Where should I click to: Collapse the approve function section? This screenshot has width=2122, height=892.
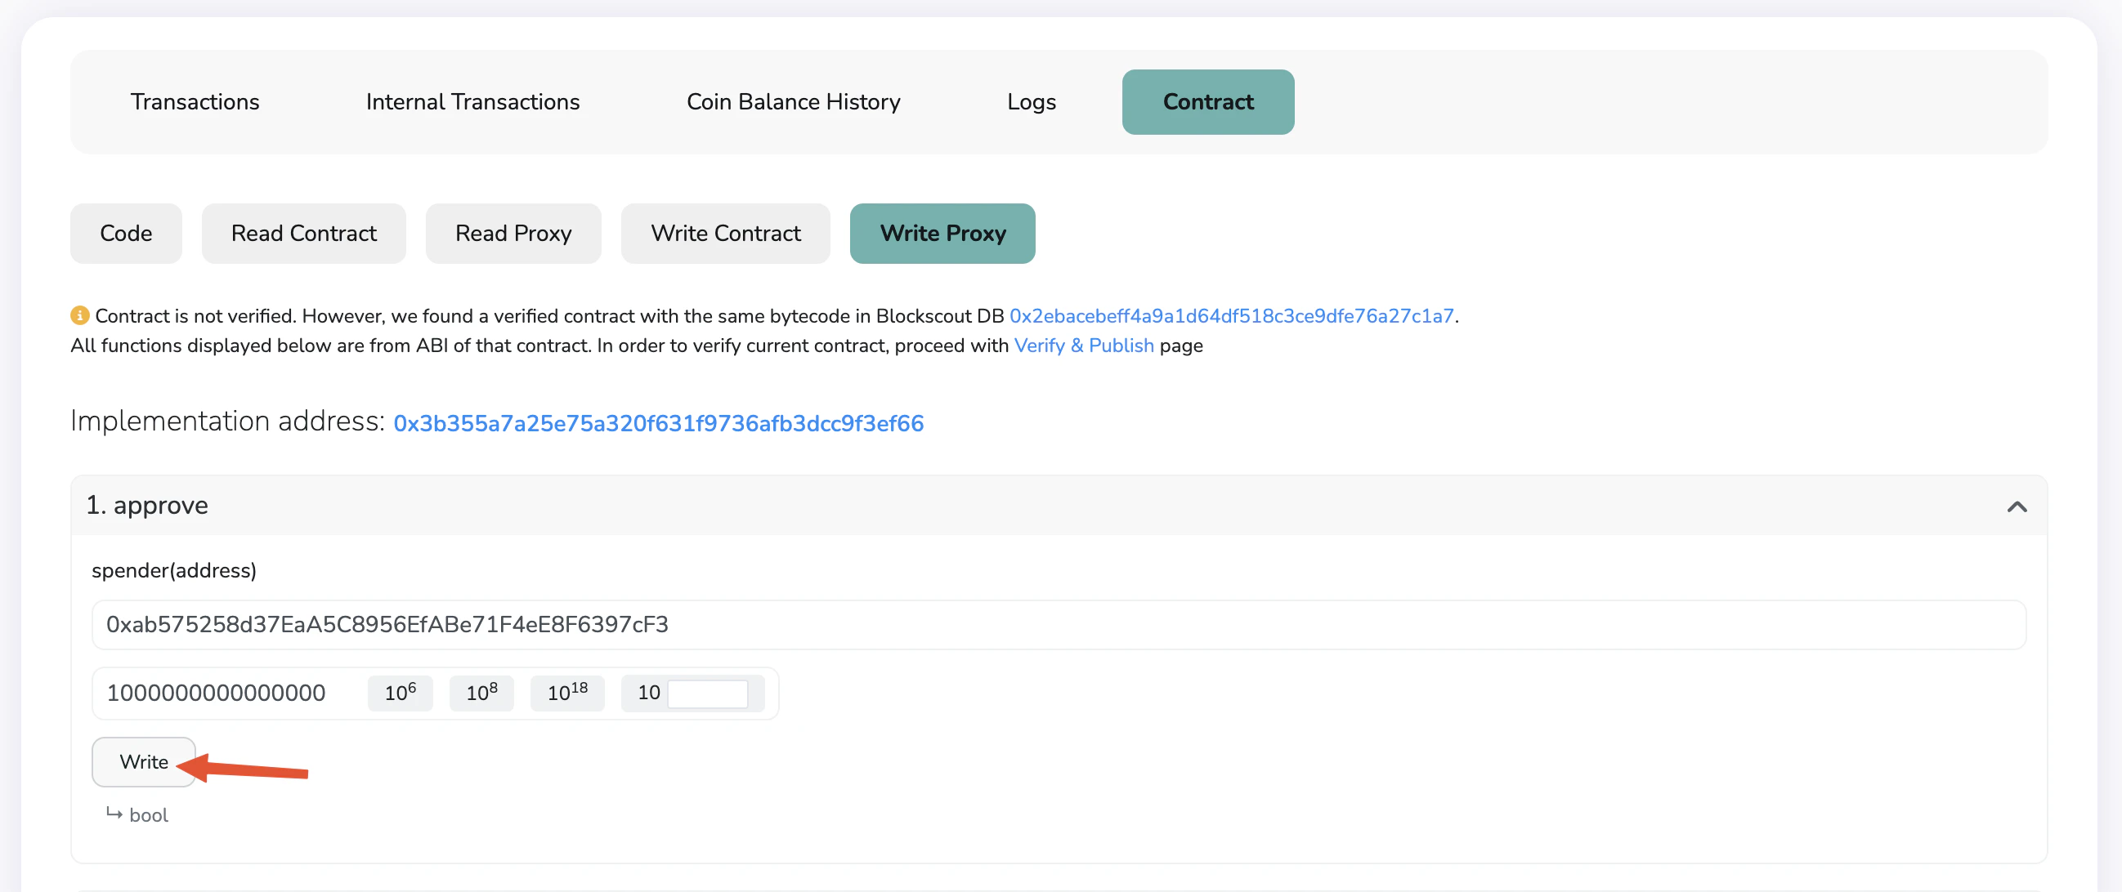2017,507
